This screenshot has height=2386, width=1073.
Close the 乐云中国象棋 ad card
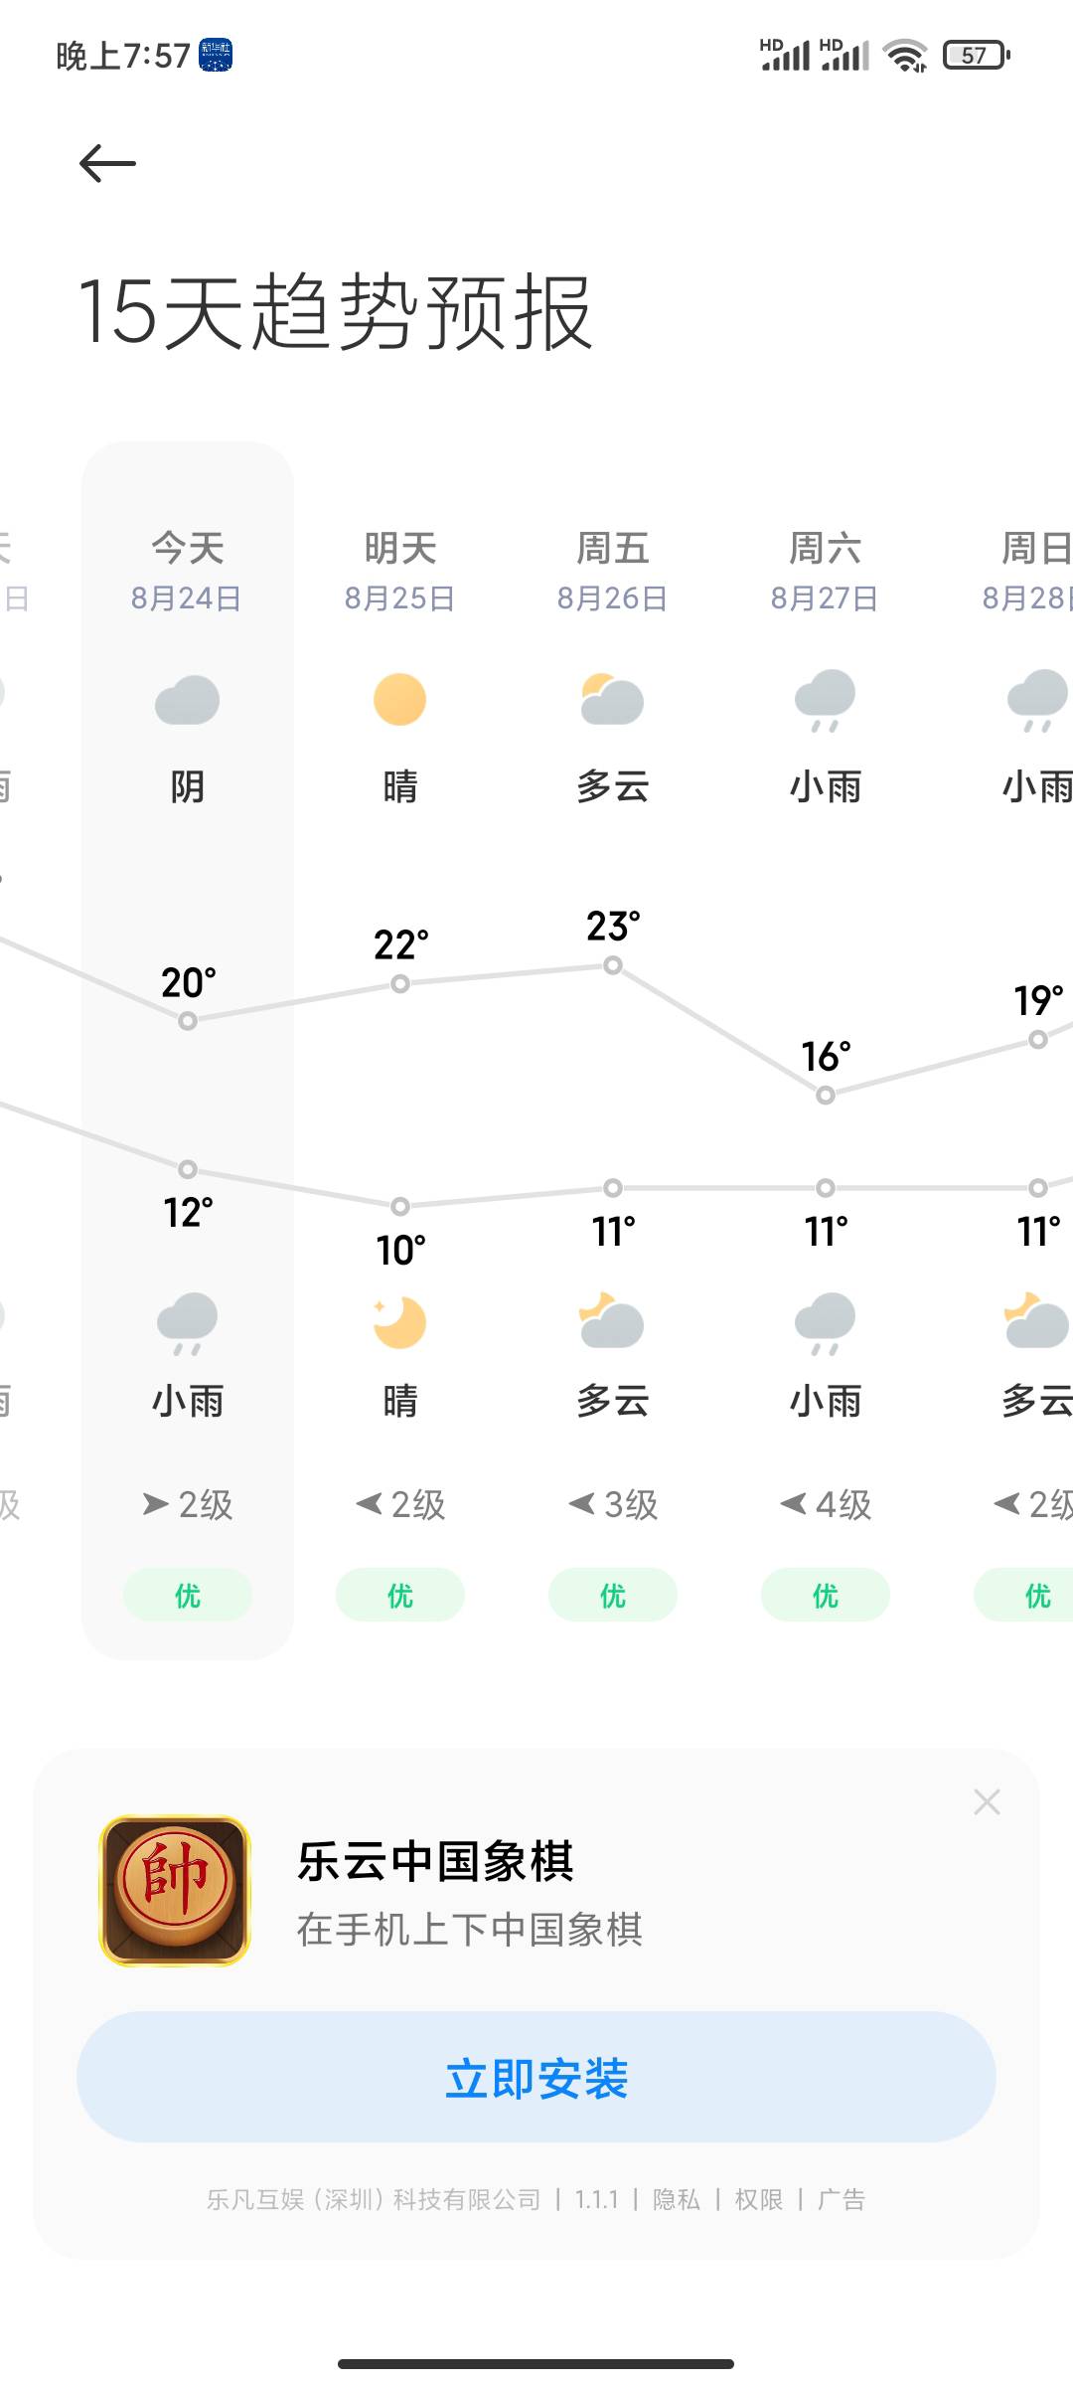[987, 1801]
